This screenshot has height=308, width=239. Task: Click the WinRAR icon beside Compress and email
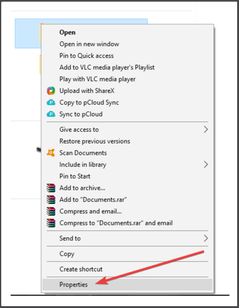[x=51, y=211]
